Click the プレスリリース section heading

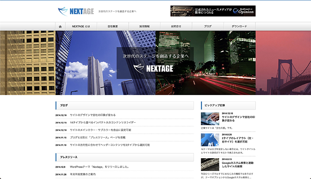[x=124, y=157]
